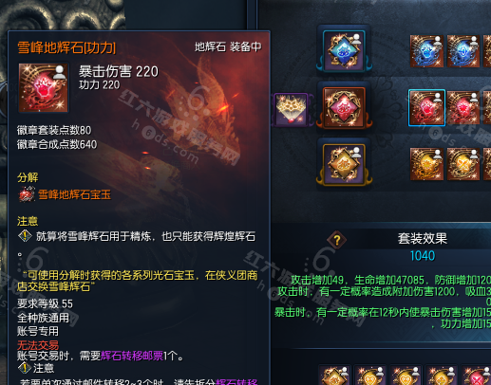Choose the second yellow gem icon

[463, 164]
